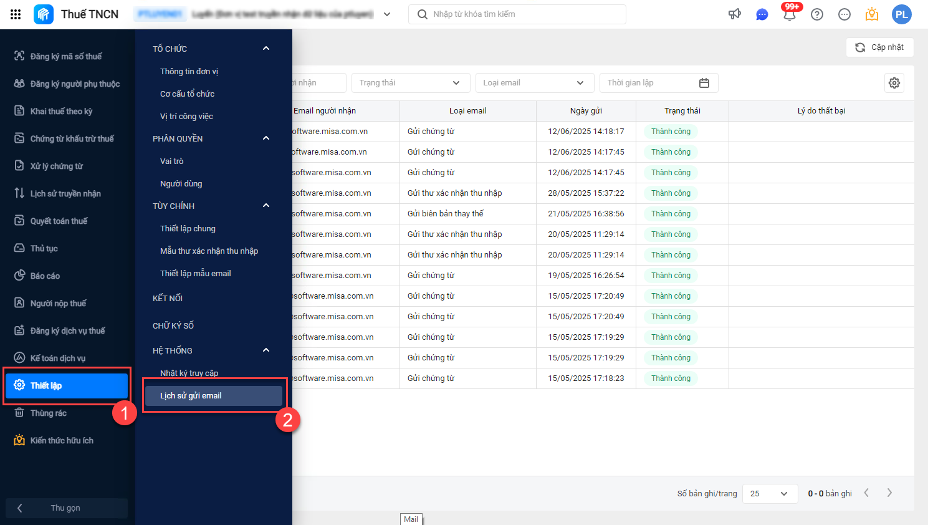Open the Loại email filter dropdown

tap(534, 83)
